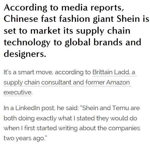Click the word 'Shein' in the headline
The image size is (150, 146).
pyautogui.click(x=128, y=19)
